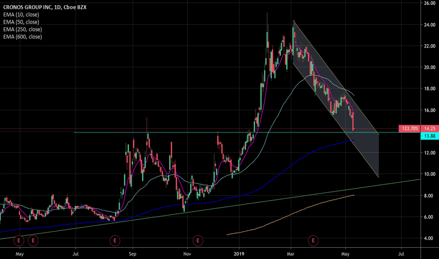This screenshot has height=259, width=439.
Task: Click the 2019 label on time axis
Action: pos(239,254)
